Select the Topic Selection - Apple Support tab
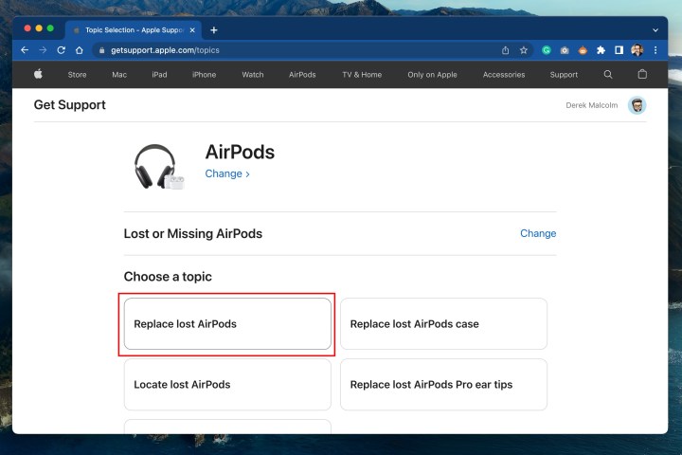The height and width of the screenshot is (455, 682). (x=134, y=30)
